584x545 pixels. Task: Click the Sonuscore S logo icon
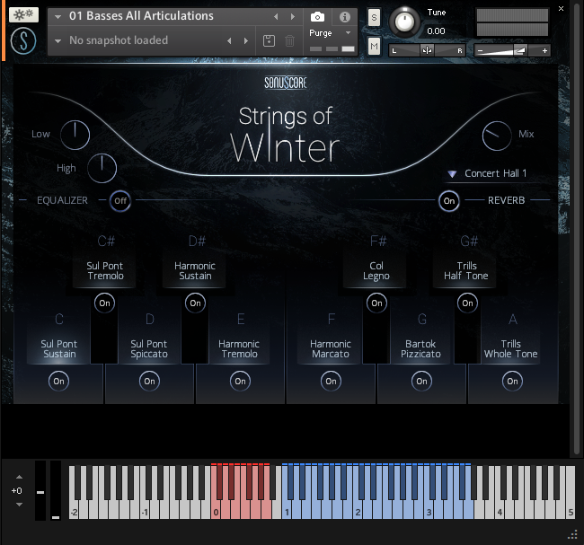click(23, 41)
